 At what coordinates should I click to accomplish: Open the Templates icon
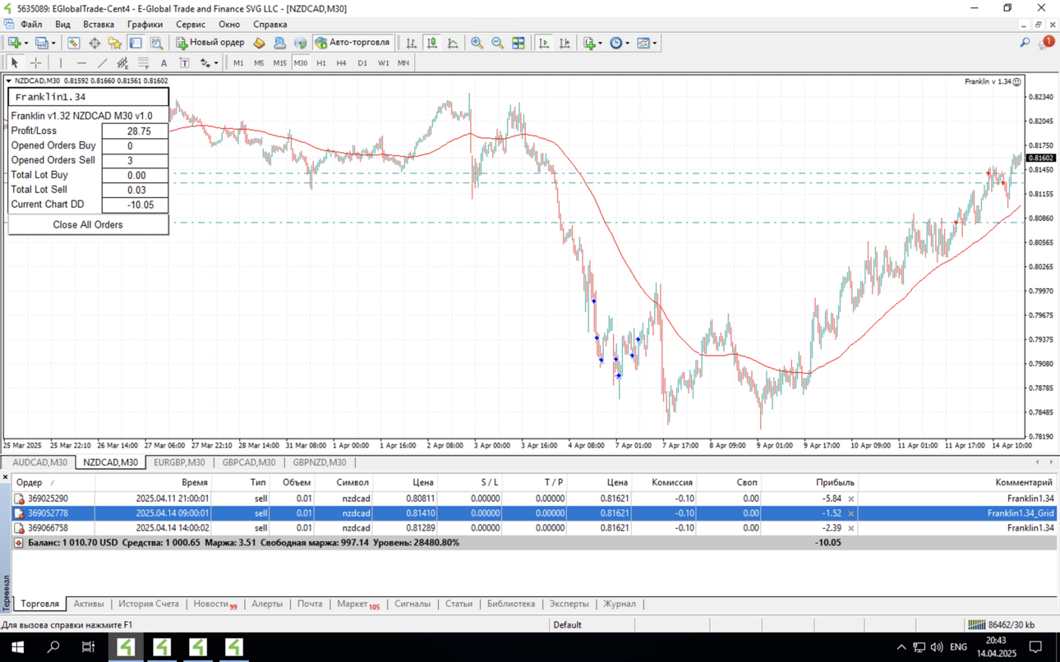[643, 43]
